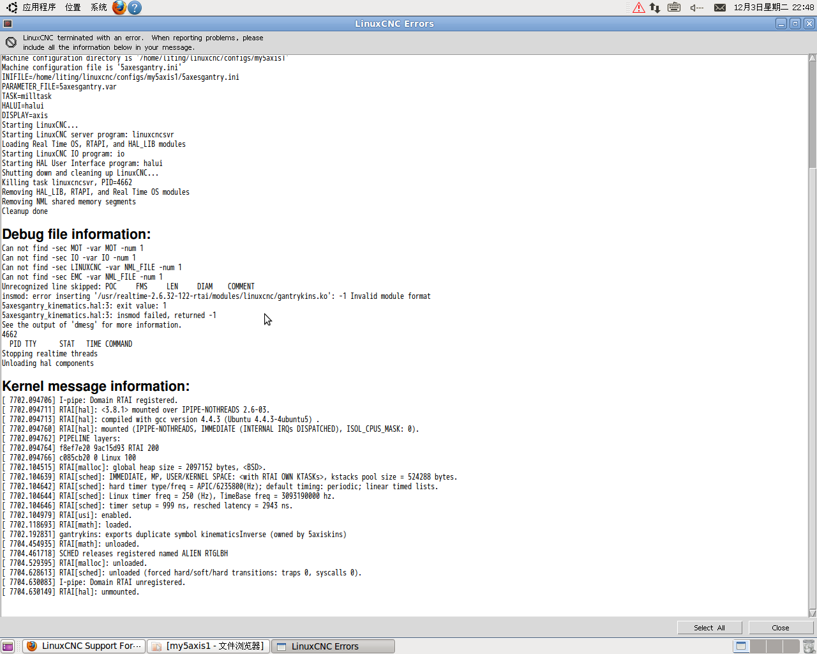Click the line 'DISPLAY=axis'
The image size is (817, 654).
[x=25, y=116]
